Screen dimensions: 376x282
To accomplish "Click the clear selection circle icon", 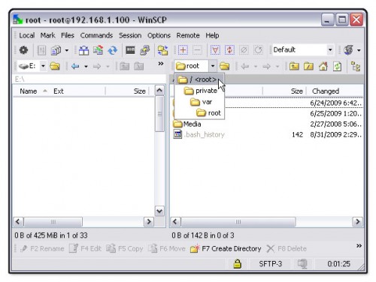I will pyautogui.click(x=244, y=50).
